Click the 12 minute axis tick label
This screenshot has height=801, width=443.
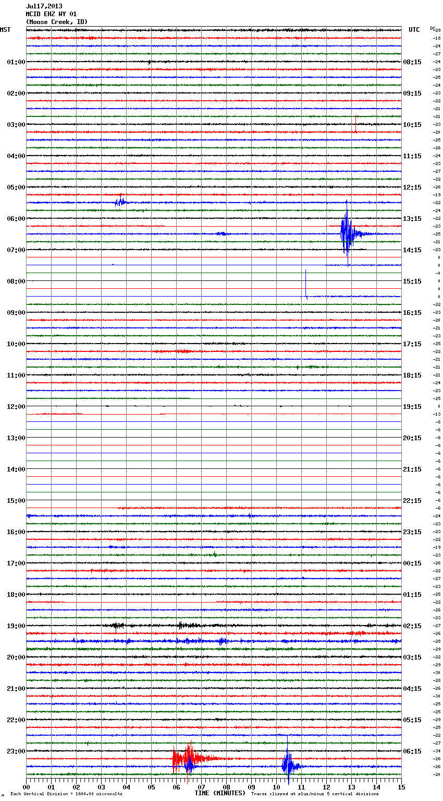pyautogui.click(x=327, y=787)
